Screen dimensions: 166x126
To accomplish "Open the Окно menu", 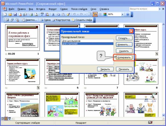I will point(93,9).
